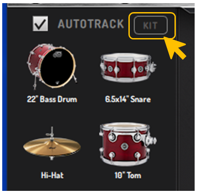Uncheck the AUTOTRACK checkbox
This screenshot has height=194, width=200.
40,24
